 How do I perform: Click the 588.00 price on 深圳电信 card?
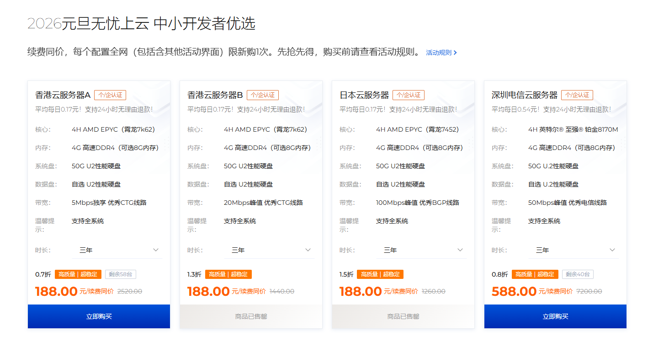point(514,291)
